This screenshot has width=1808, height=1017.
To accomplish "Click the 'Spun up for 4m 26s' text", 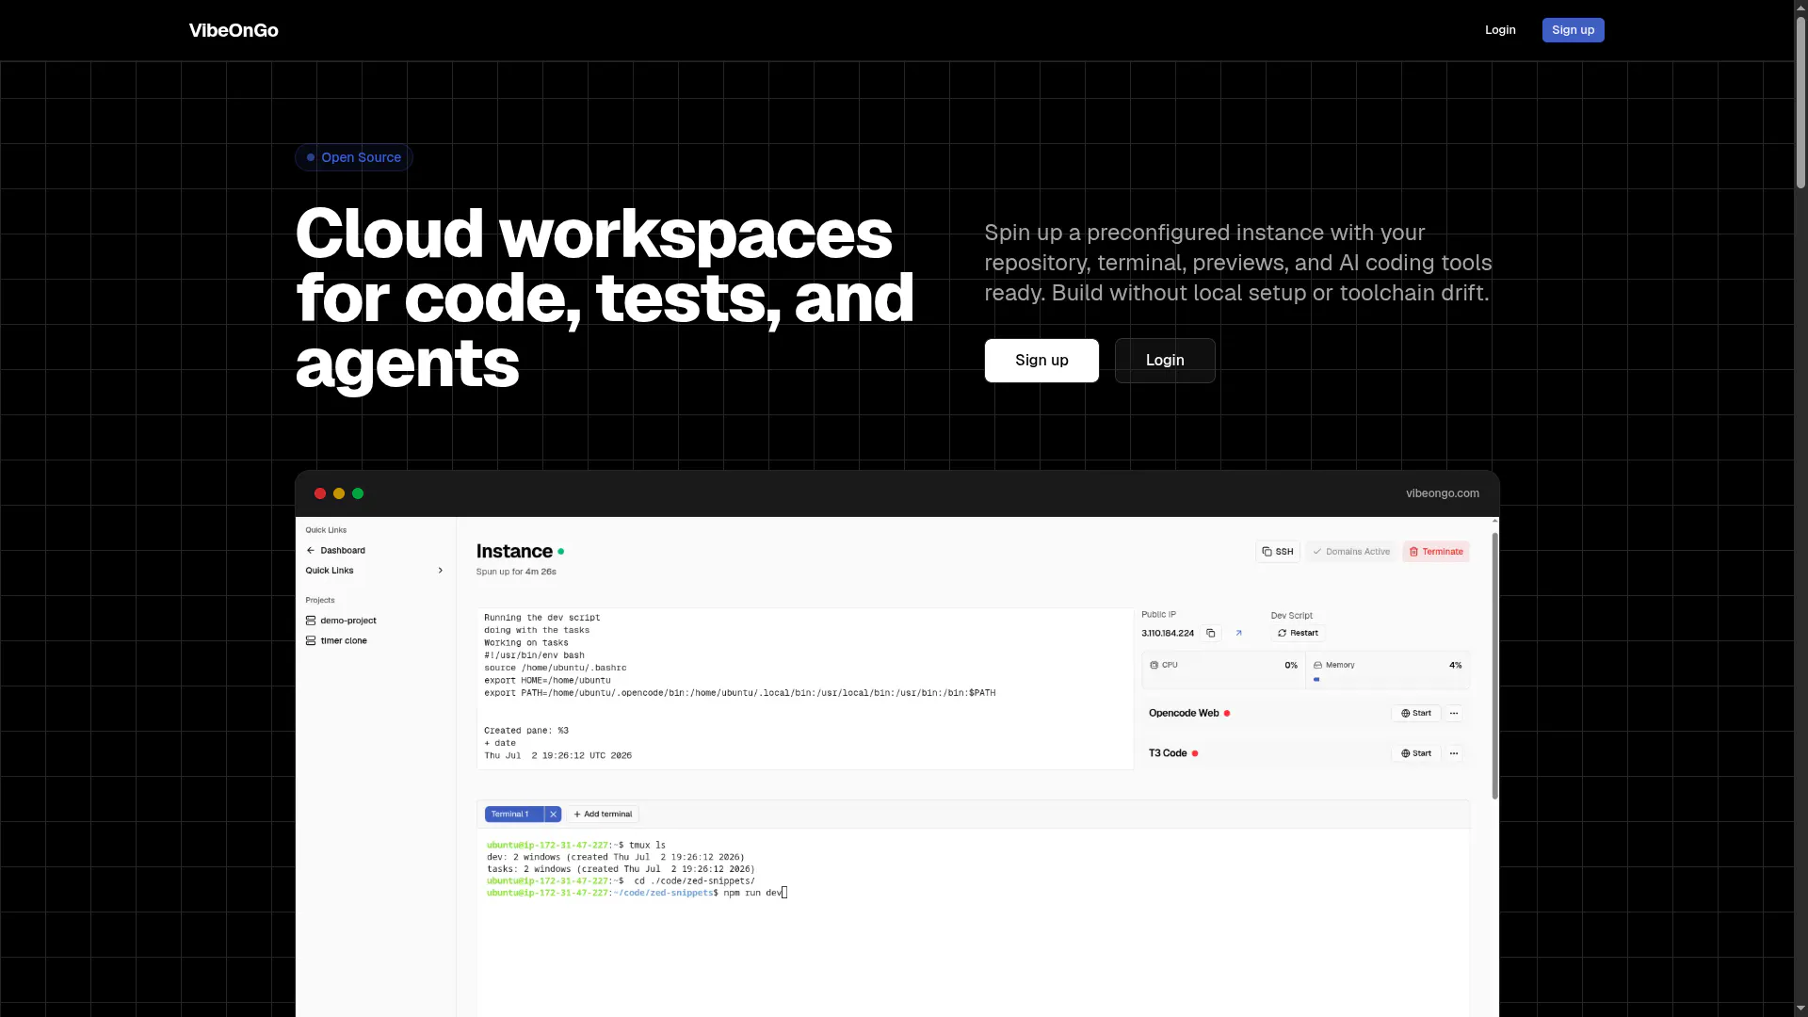I will 516,572.
